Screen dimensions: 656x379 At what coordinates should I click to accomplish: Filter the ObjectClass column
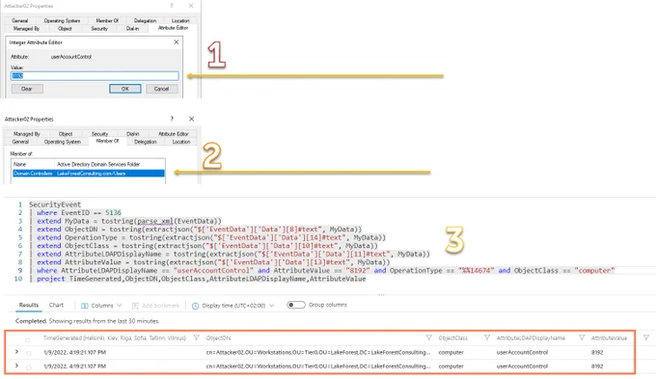(x=486, y=338)
